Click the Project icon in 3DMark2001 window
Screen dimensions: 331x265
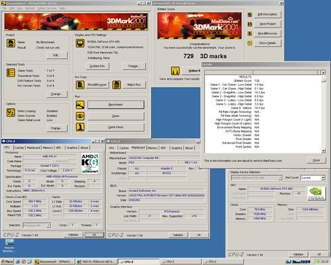[x=11, y=43]
